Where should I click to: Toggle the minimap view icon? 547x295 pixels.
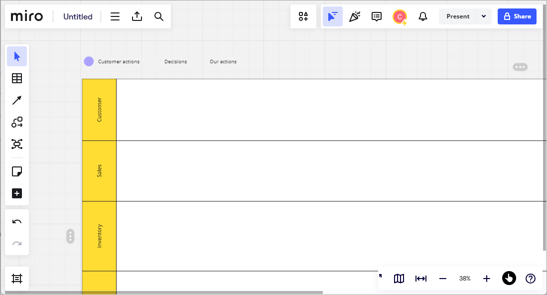(x=399, y=278)
